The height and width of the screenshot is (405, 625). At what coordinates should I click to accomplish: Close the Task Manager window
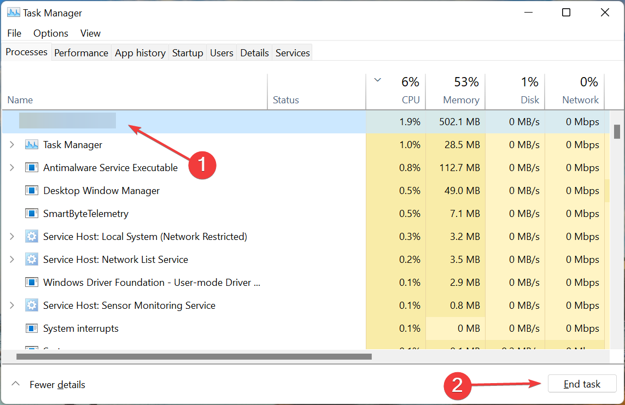pyautogui.click(x=605, y=13)
